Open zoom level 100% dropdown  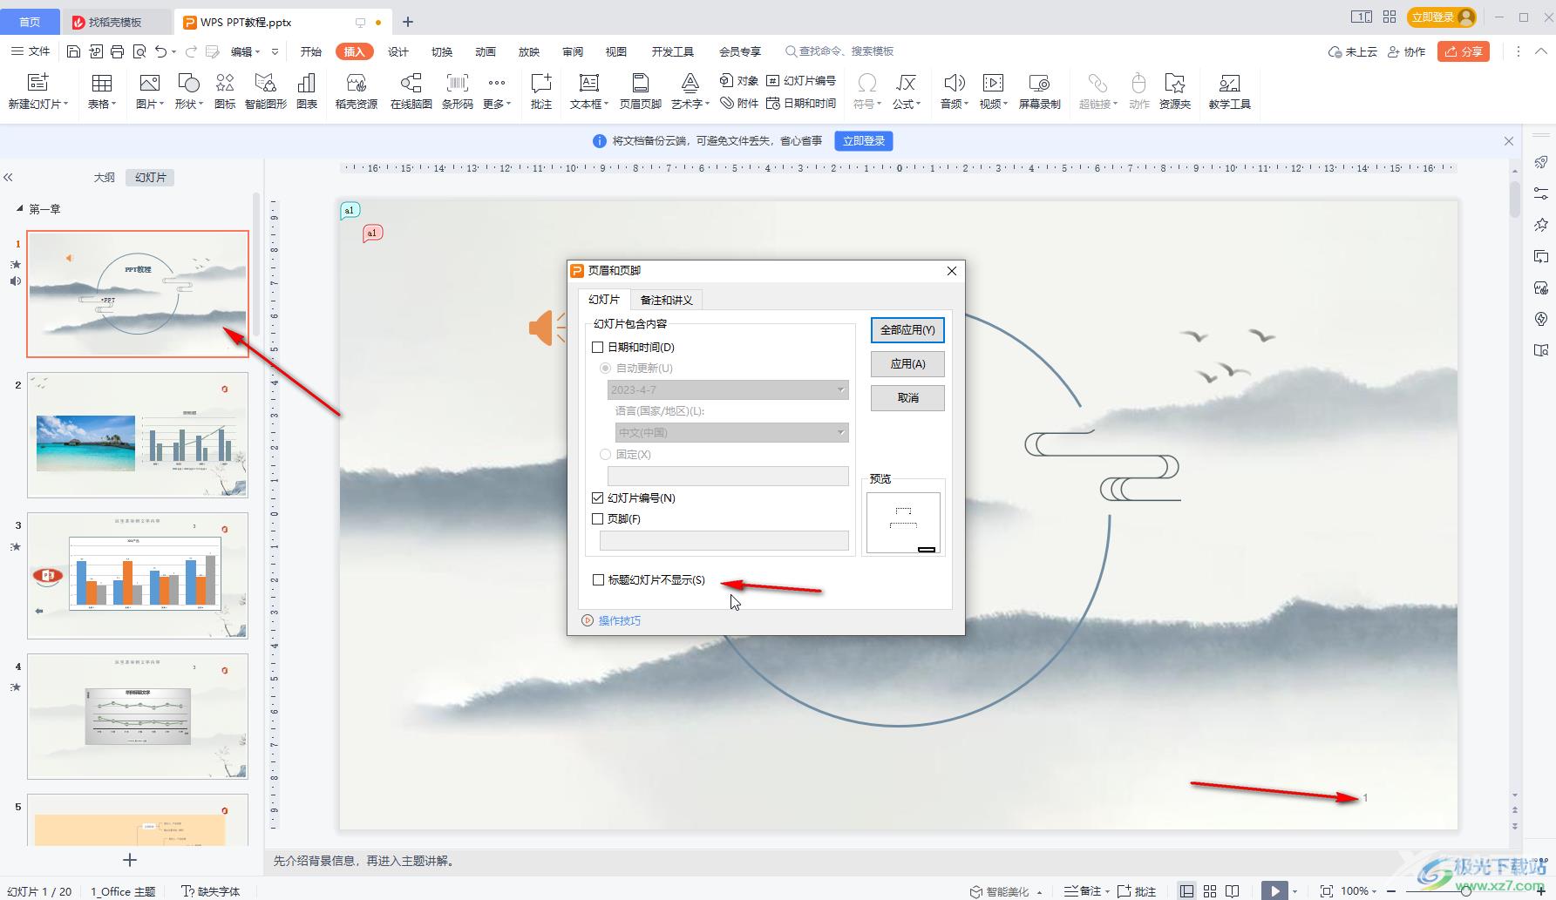tap(1359, 890)
